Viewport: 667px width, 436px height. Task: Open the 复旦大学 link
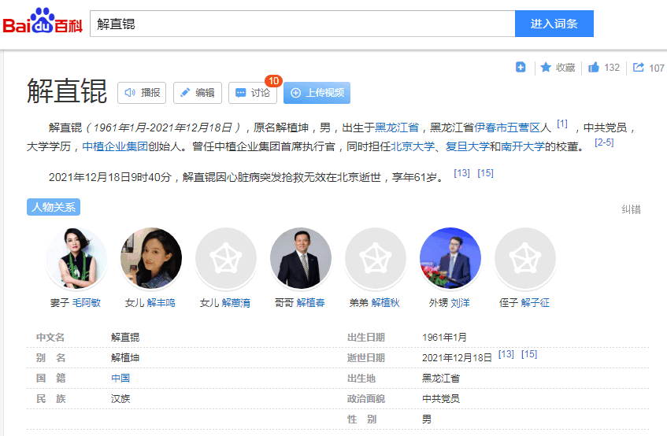pyautogui.click(x=468, y=146)
